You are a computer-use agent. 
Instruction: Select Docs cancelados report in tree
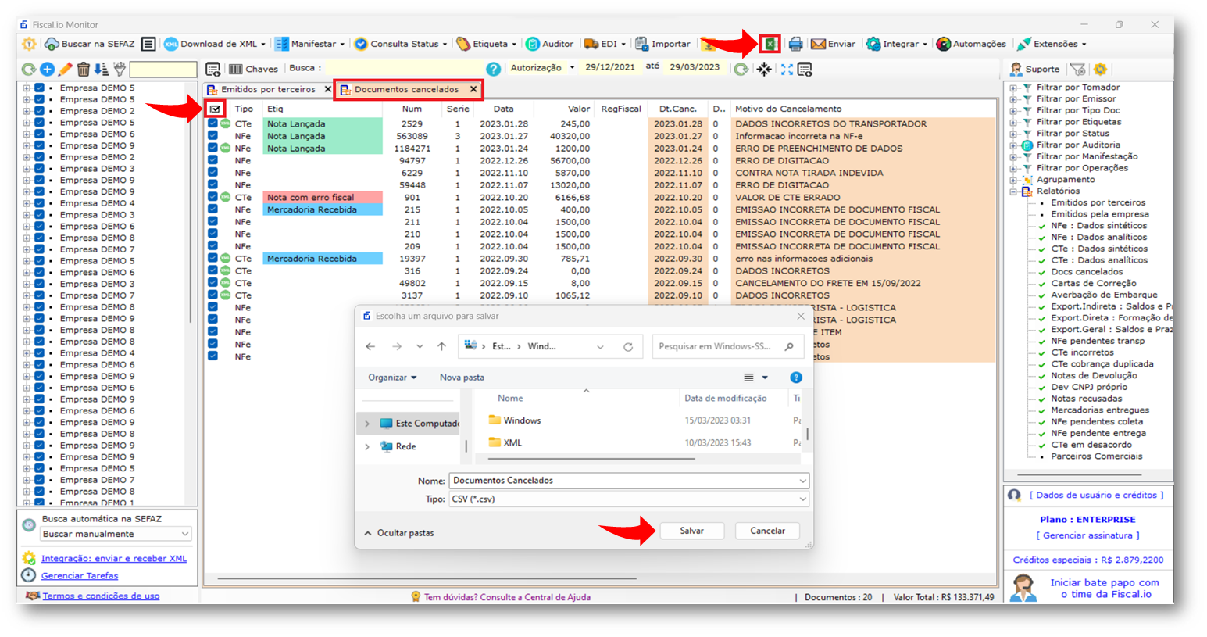tap(1087, 272)
